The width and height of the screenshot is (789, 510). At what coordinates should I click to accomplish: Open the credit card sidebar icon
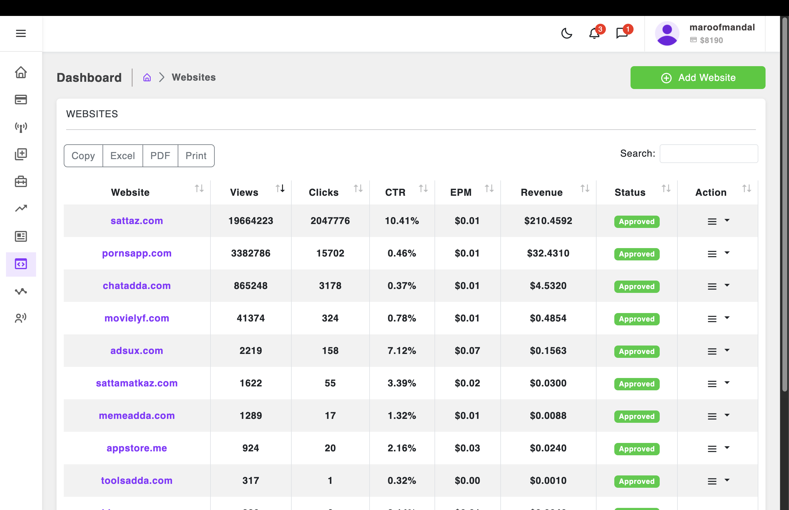(21, 100)
